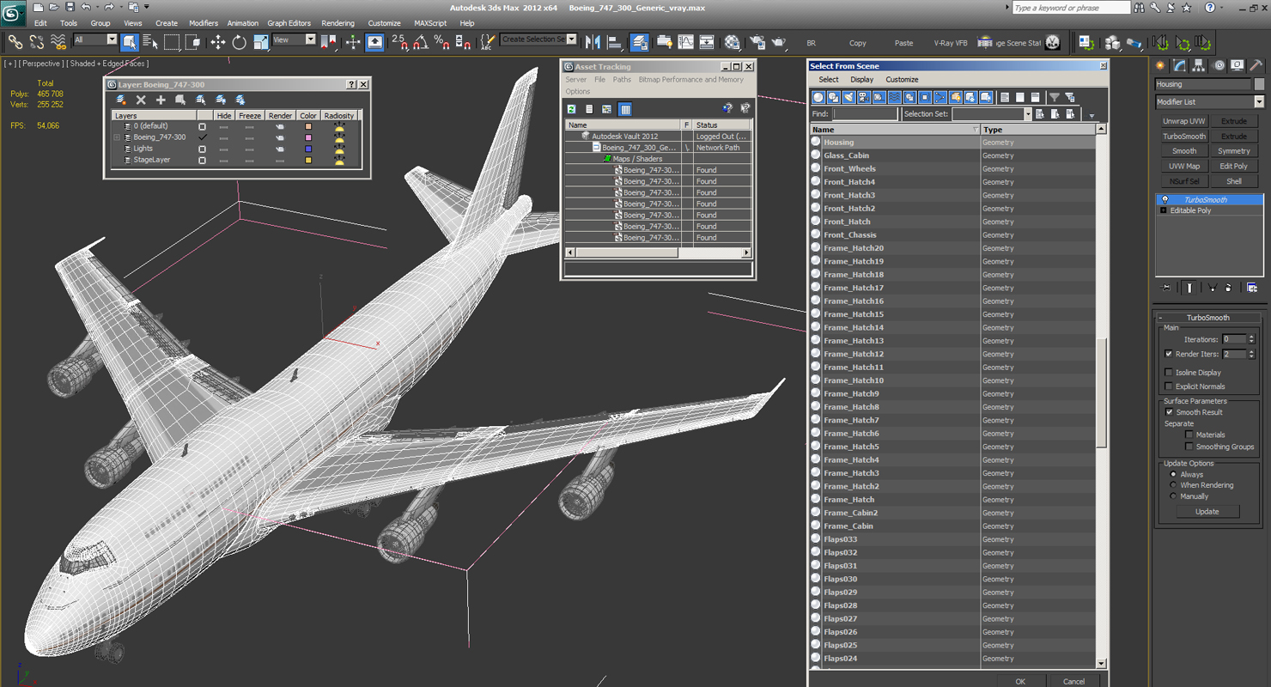Open Customize menu in Select From Scene

click(x=902, y=79)
